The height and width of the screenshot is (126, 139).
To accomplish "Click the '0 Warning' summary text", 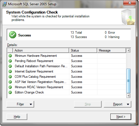I will (112, 37).
